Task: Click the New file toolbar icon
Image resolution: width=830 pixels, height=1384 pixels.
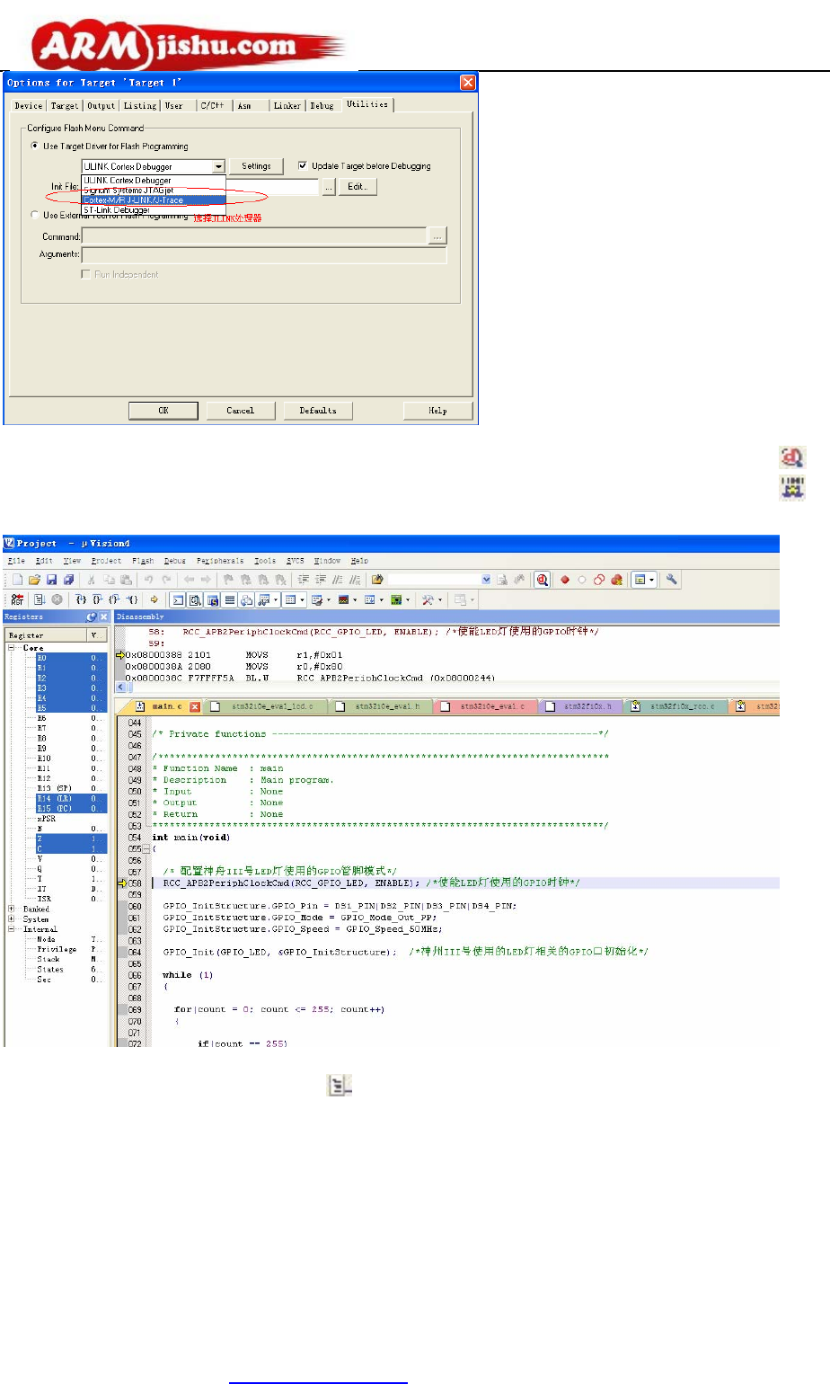Action: click(x=16, y=580)
